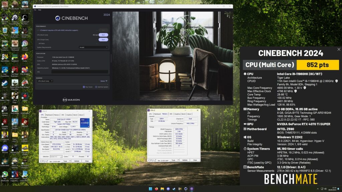Open Bench tab in left CPU-Z
The width and height of the screenshot is (342, 192).
click(75, 115)
